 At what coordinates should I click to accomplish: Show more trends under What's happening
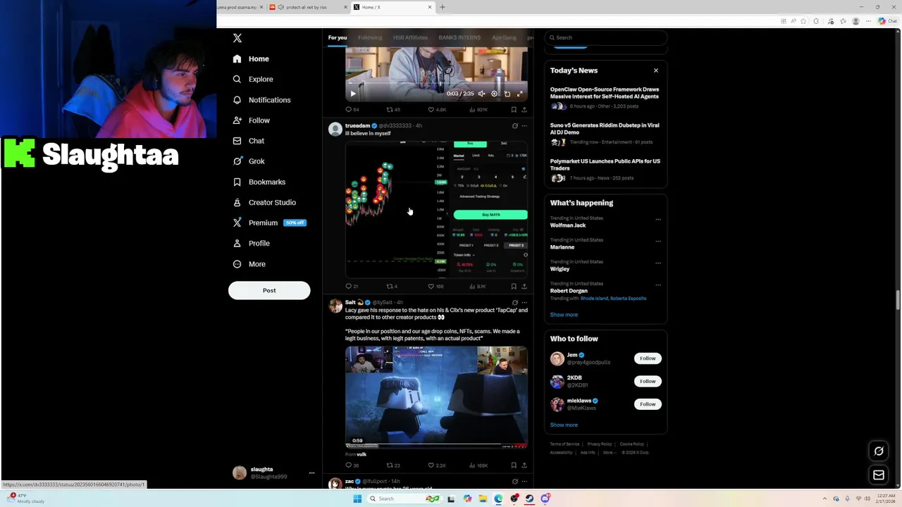click(x=564, y=315)
